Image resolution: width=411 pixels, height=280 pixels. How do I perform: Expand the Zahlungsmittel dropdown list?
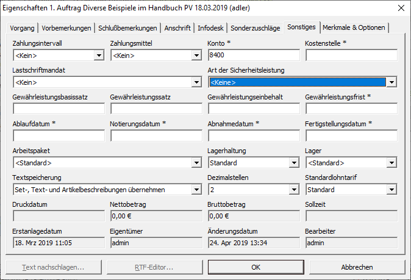[196, 56]
